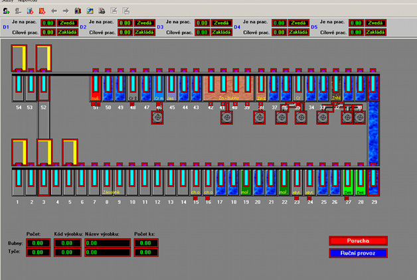Click the yellow carrier frame above position 52
The width and height of the screenshot is (417, 280).
[44, 58]
